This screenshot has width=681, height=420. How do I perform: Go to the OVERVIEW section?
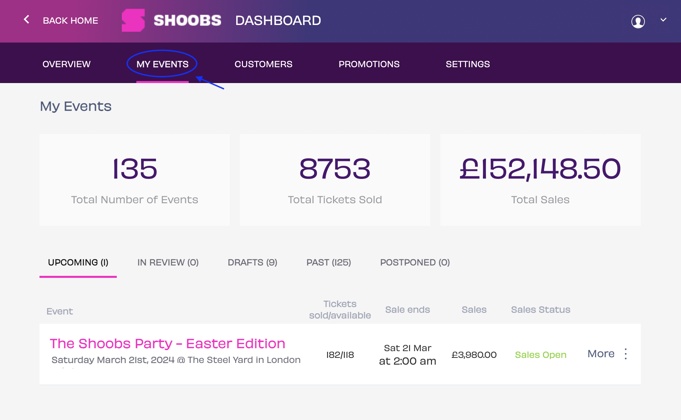pyautogui.click(x=66, y=64)
